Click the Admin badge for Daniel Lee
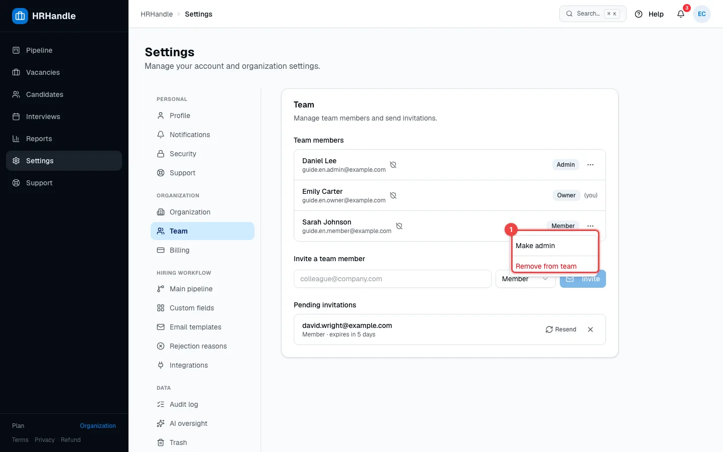The image size is (723, 452). tap(566, 165)
